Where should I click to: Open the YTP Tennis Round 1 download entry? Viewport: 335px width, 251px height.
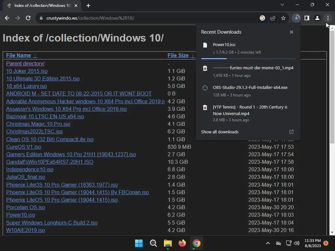tap(248, 113)
